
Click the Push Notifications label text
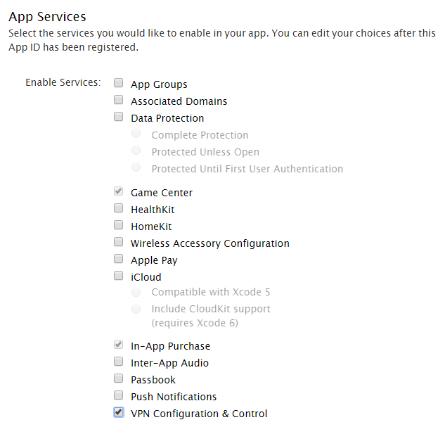point(174,397)
